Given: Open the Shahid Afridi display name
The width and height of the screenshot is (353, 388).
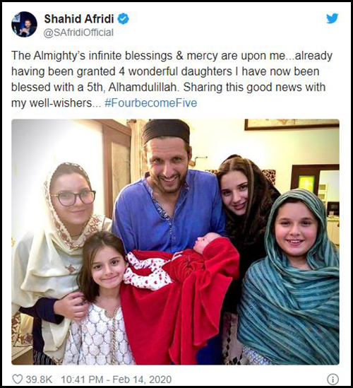Looking at the screenshot, I should pyautogui.click(x=79, y=19).
